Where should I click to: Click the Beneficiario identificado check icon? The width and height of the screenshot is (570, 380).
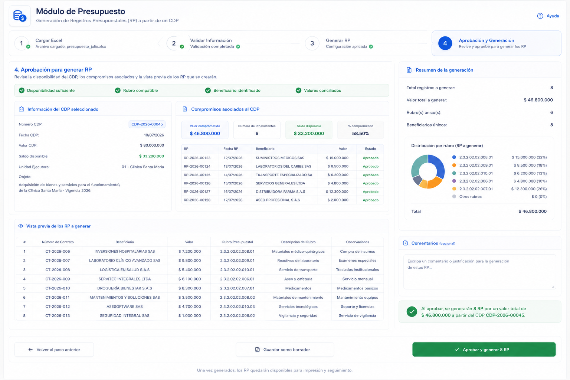(x=208, y=91)
